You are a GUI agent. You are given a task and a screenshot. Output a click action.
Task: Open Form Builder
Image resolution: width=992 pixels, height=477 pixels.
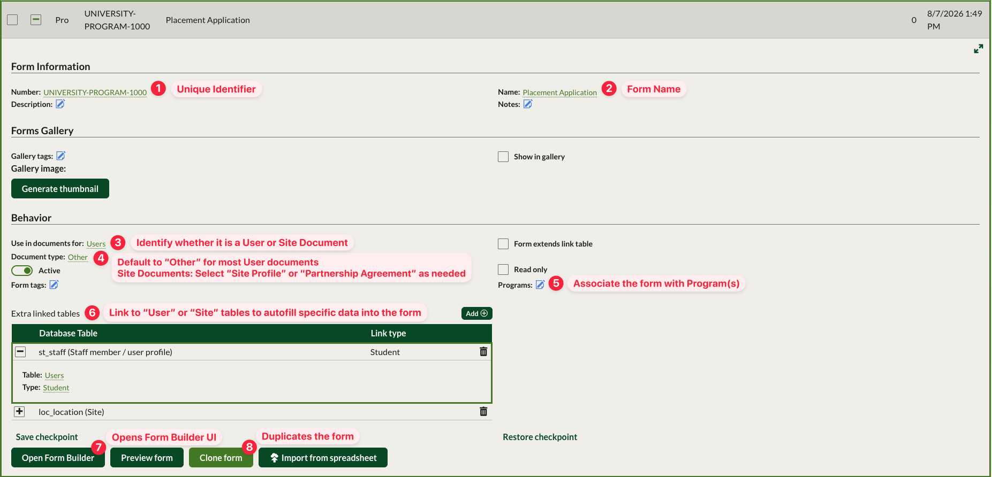58,458
